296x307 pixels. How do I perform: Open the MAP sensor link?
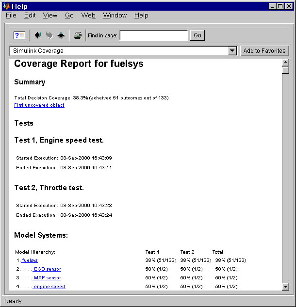point(47,278)
